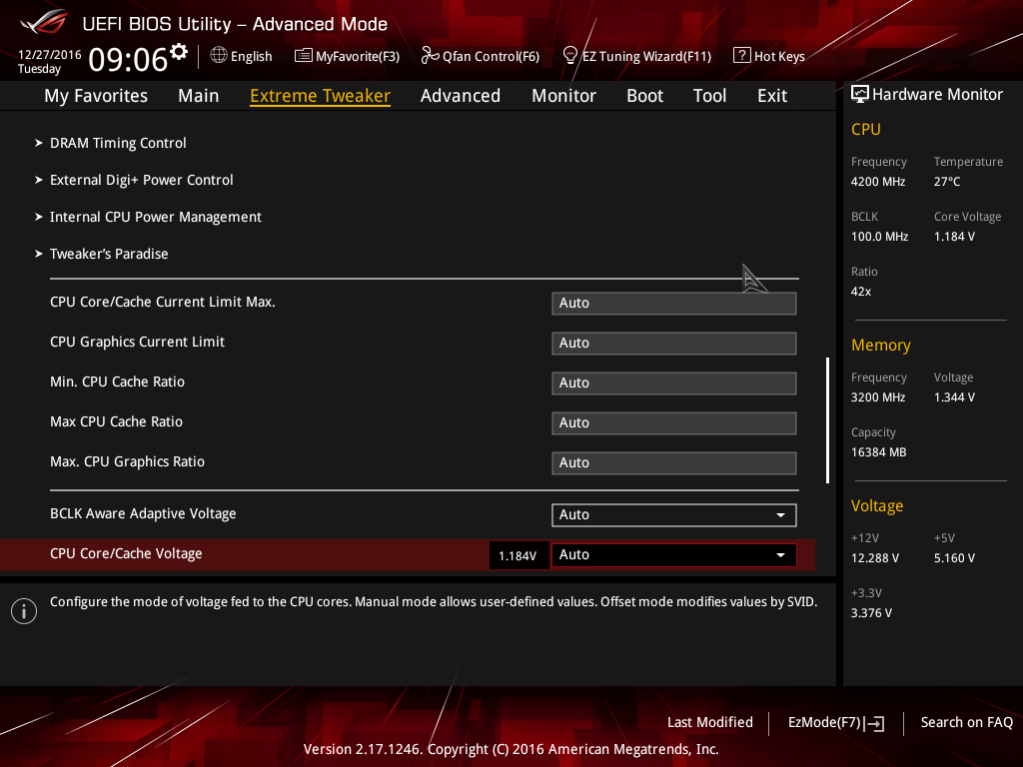The width and height of the screenshot is (1023, 767).
Task: Click the settings list vertical scrollbar
Action: coord(828,420)
